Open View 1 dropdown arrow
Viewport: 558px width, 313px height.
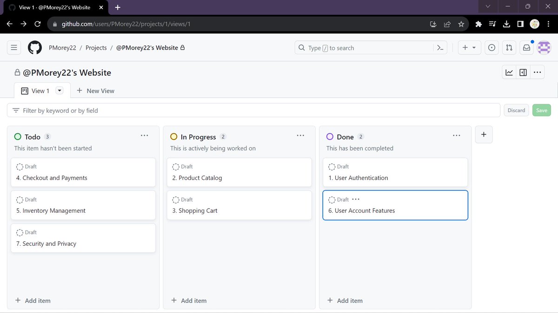pyautogui.click(x=60, y=90)
